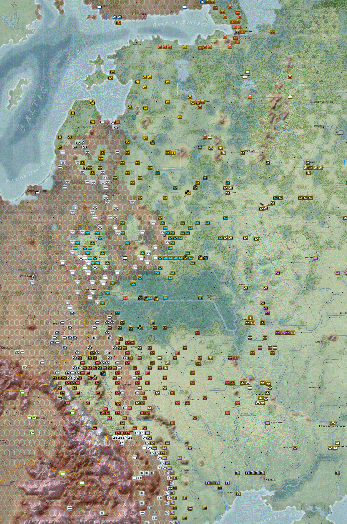Screen dimensions: 347x524
Task: Select the HQ counter beside Zaporozhye
Action: 335,448
